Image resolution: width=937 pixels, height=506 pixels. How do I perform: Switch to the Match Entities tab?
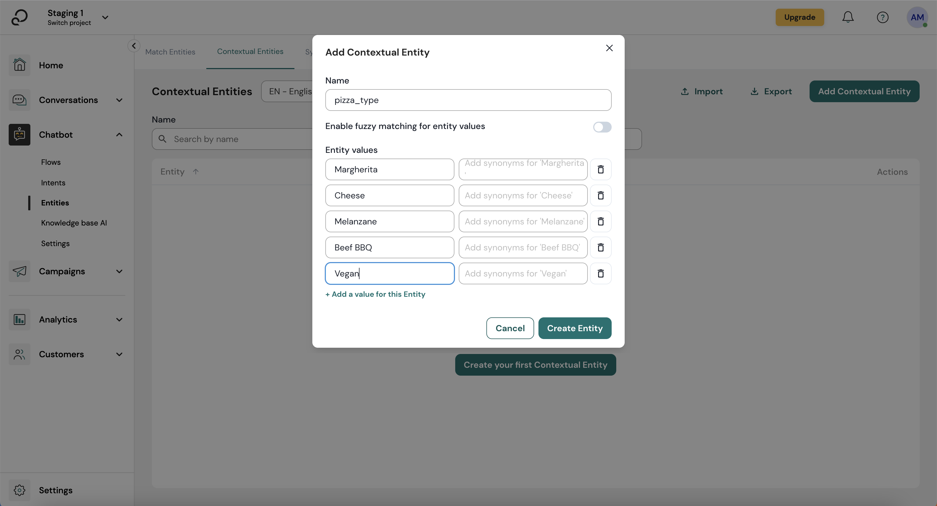(171, 51)
